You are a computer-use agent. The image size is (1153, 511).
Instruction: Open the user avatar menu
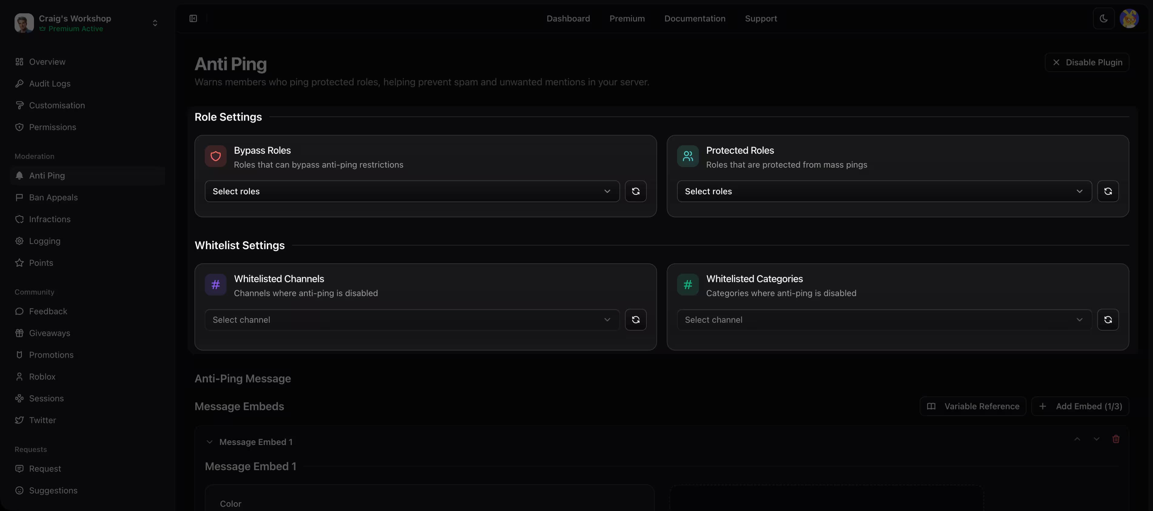[x=1129, y=18]
